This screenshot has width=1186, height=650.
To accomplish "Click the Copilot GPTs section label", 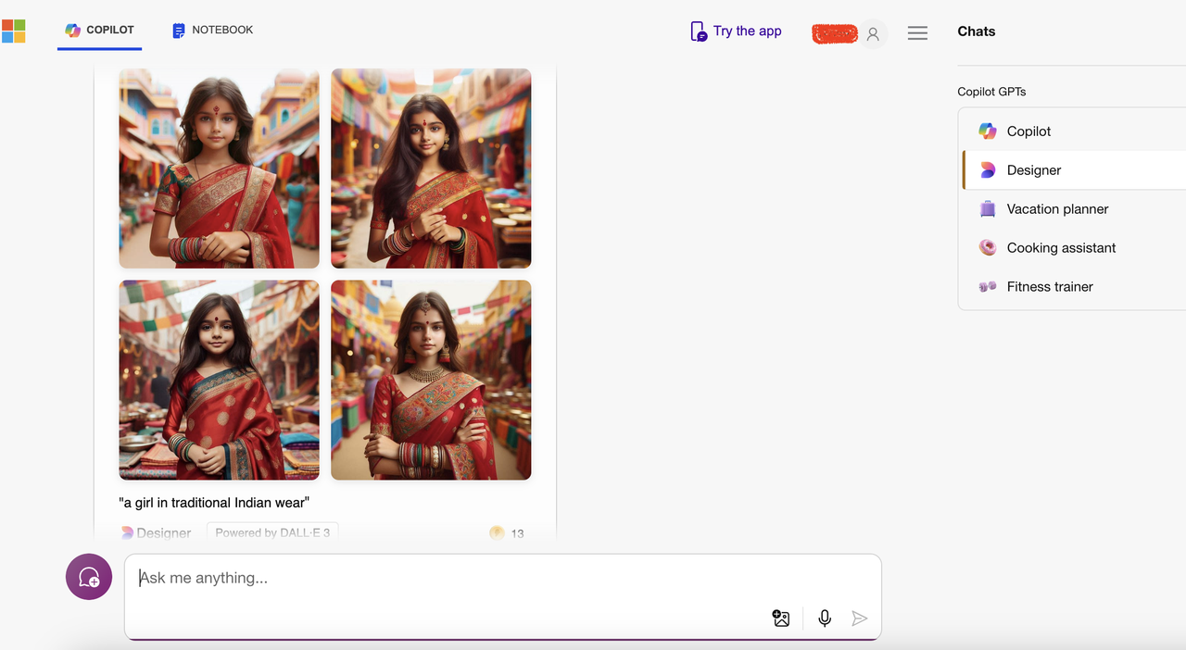I will (991, 92).
